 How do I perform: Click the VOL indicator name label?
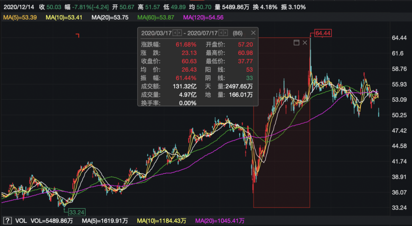click(x=21, y=221)
